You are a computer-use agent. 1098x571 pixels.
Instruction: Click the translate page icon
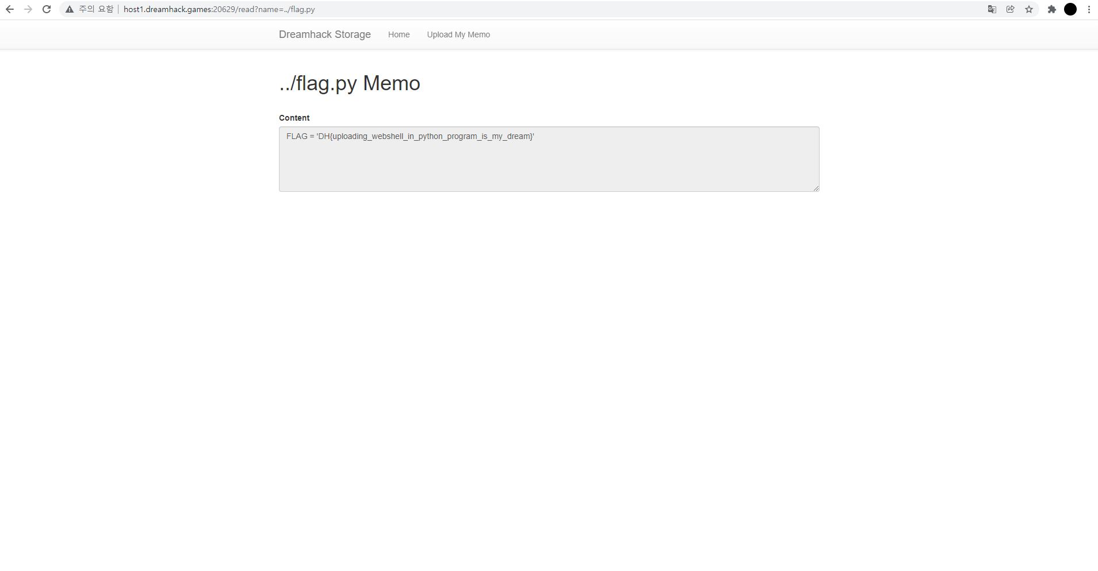[992, 9]
